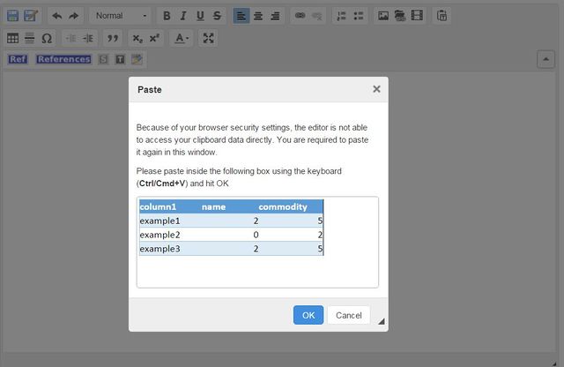The image size is (564, 367).
Task: Insert a table from toolbar
Action: click(13, 38)
